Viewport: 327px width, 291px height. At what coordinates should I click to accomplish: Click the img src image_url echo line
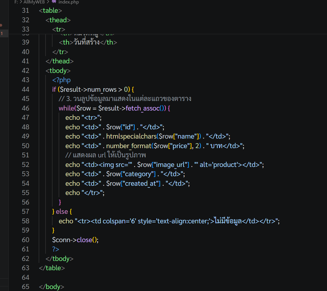[165, 165]
